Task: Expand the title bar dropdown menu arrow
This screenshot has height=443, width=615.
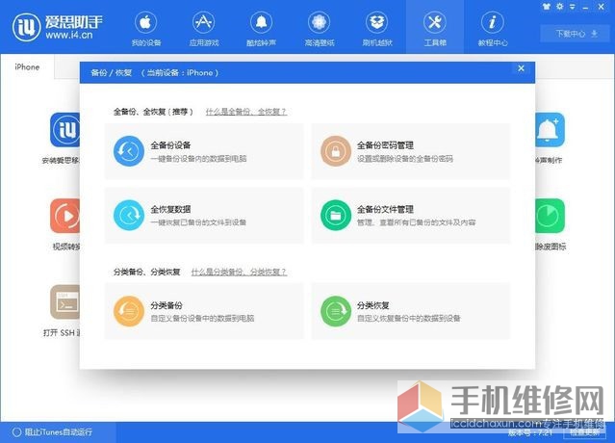Action: (573, 7)
